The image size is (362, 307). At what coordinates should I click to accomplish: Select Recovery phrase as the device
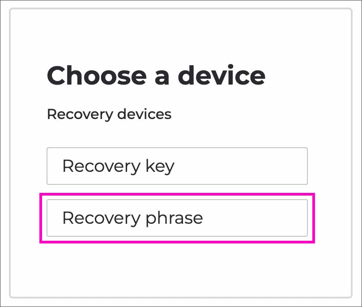[177, 218]
